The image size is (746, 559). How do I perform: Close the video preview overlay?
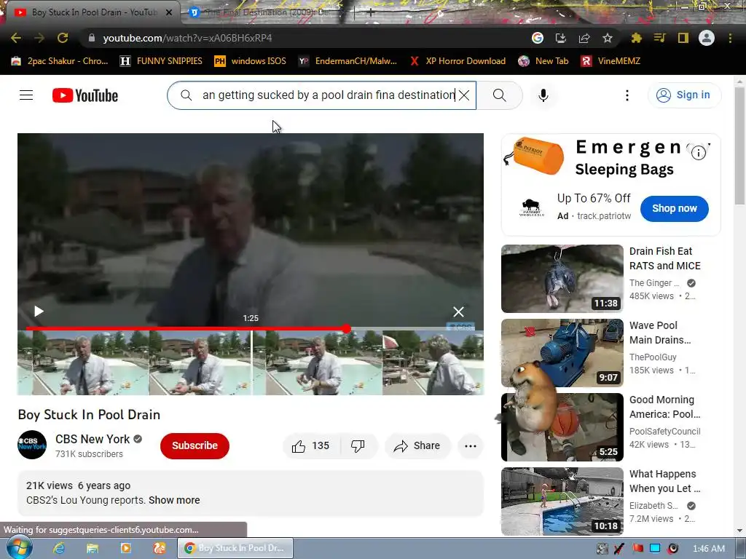[459, 312]
